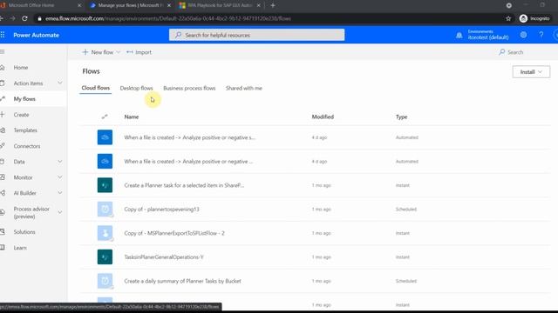Reload the browser page
This screenshot has height=313, width=558.
pyautogui.click(x=24, y=18)
